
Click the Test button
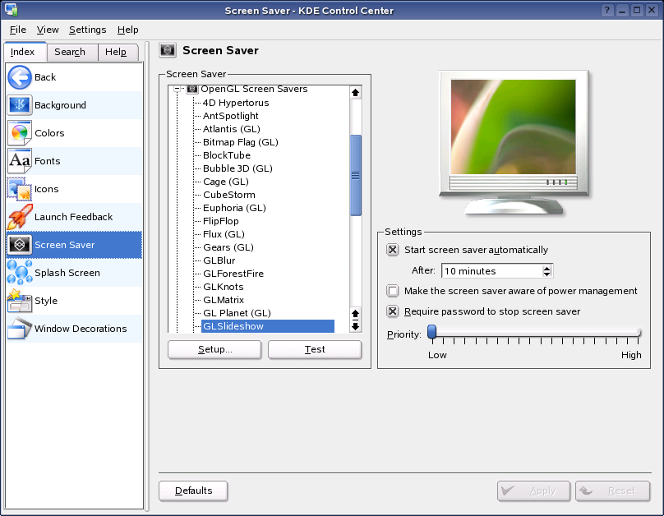point(315,350)
